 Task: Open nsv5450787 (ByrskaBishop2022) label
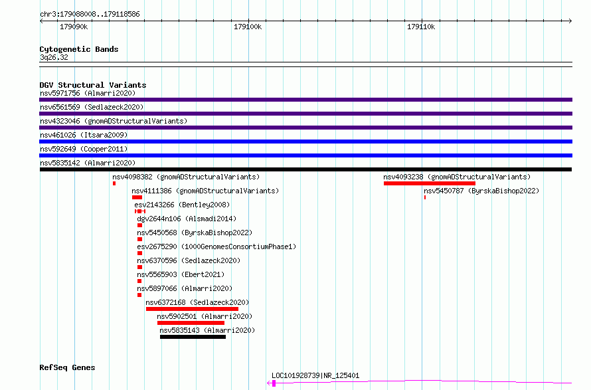(481, 191)
